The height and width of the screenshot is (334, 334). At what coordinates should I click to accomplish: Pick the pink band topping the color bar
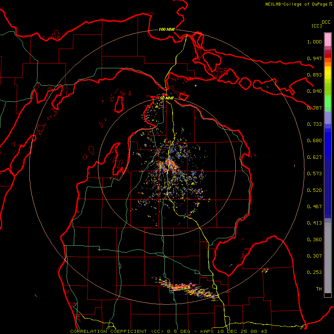(328, 39)
